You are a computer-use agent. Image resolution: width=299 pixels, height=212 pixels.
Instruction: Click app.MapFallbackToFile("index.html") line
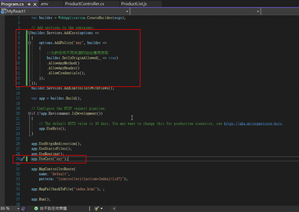[x=66, y=189]
